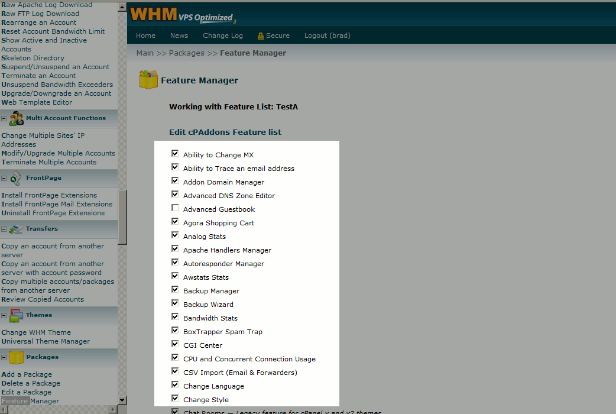This screenshot has height=414, width=616.
Task: Open the Change Log menu
Action: coord(223,35)
